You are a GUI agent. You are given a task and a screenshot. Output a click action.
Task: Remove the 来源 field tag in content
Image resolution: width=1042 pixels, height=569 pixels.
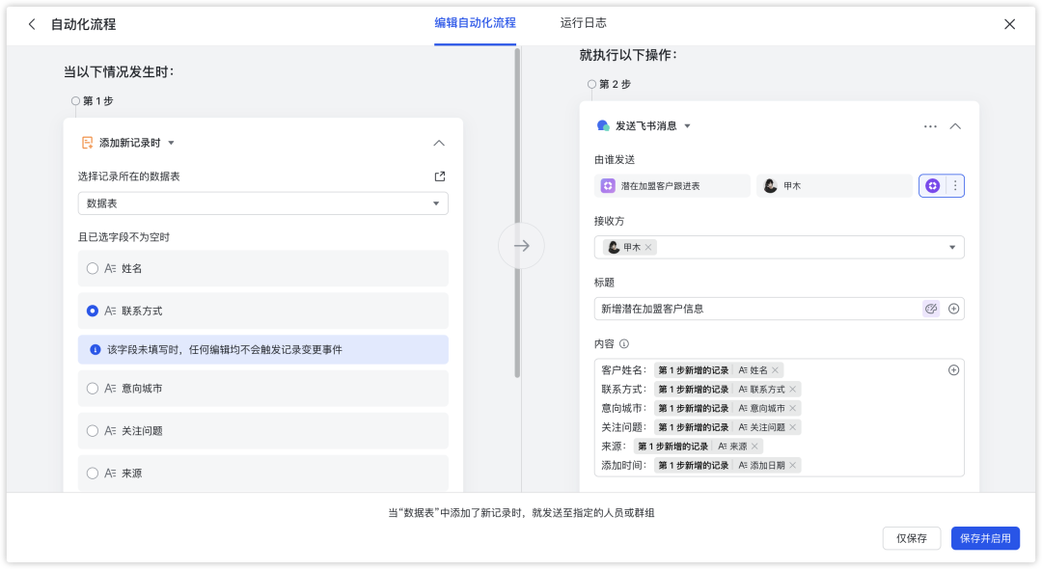754,447
